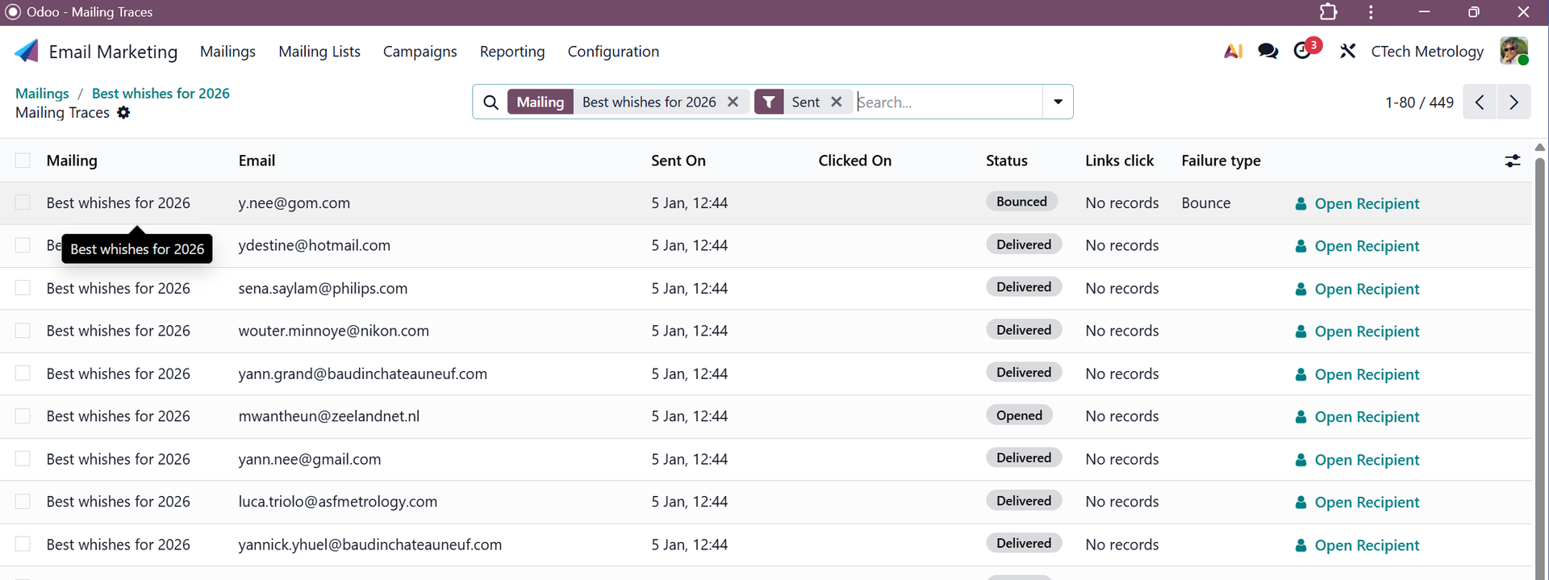Open the CTech Metrology company switcher
This screenshot has height=580, width=1549.
[x=1426, y=52]
